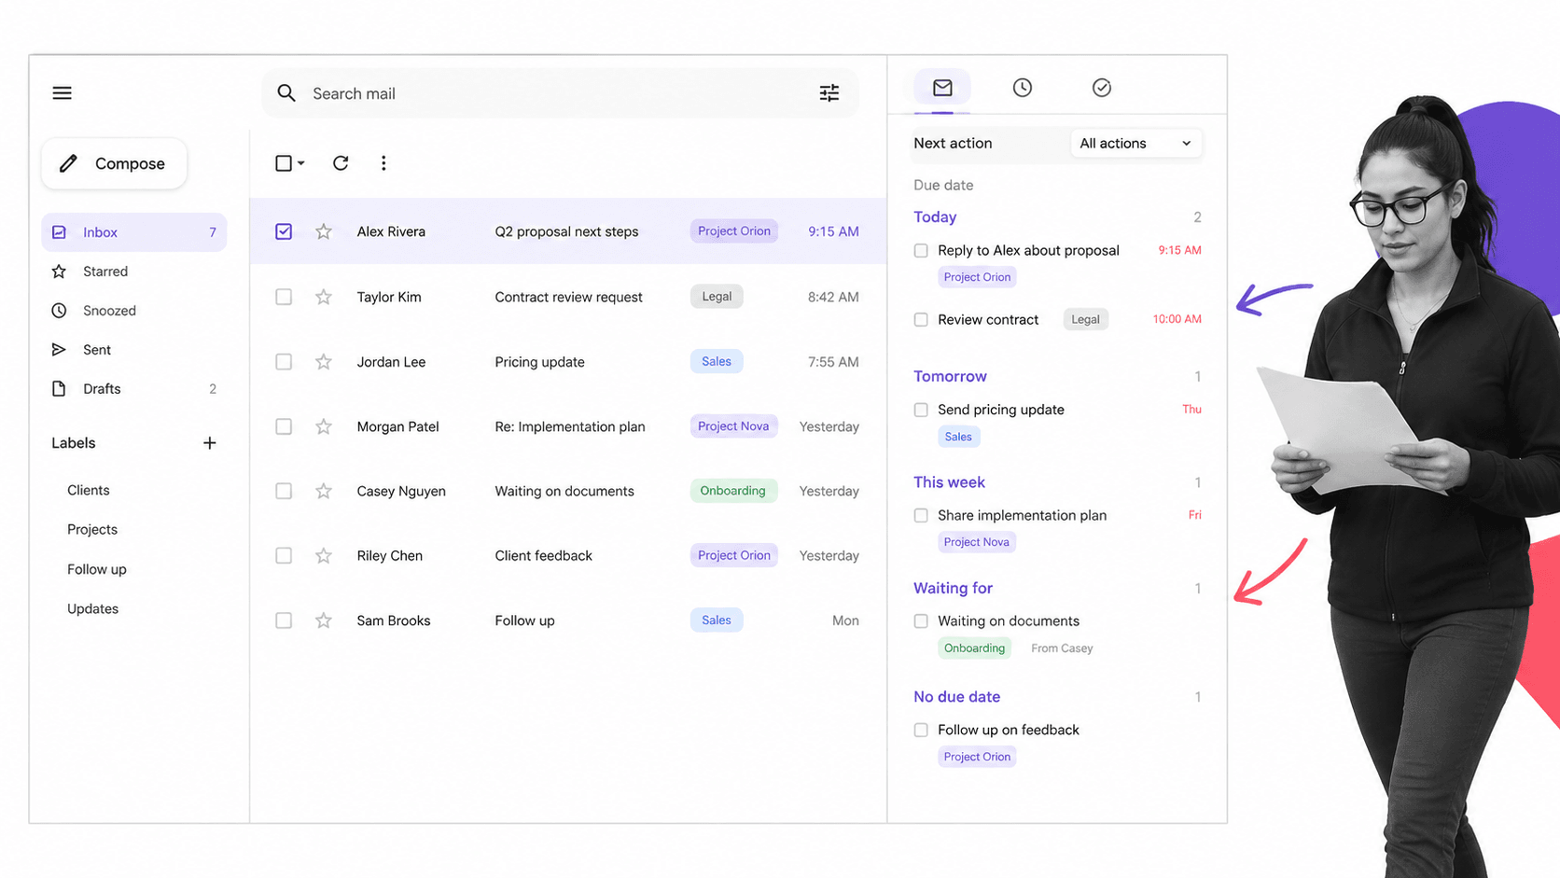Click the Today section heading

[935, 217]
